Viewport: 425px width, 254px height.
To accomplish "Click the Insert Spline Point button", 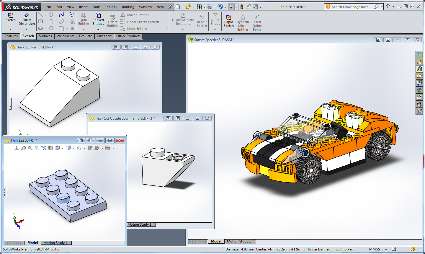I will tap(257, 23).
